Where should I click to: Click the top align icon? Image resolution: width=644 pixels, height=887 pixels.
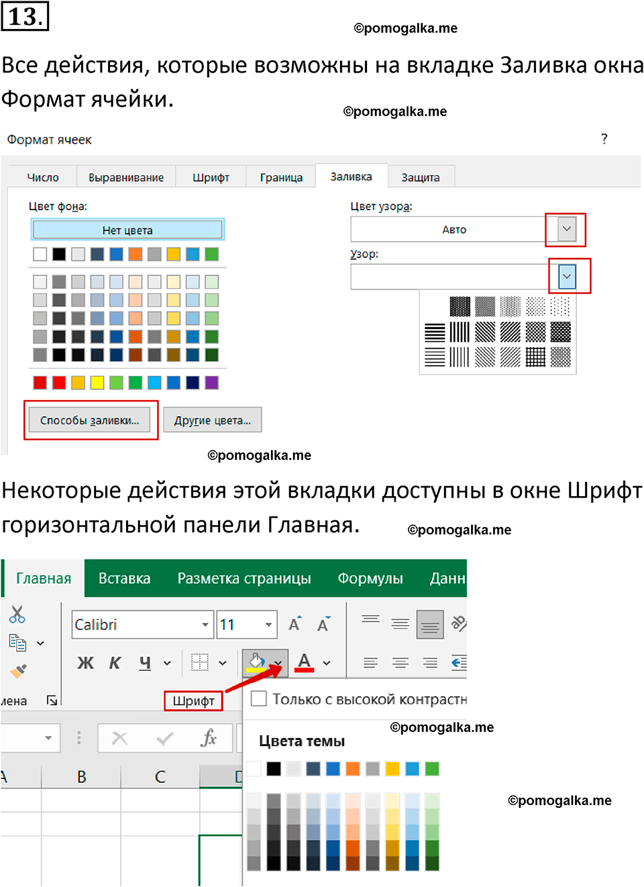(370, 620)
